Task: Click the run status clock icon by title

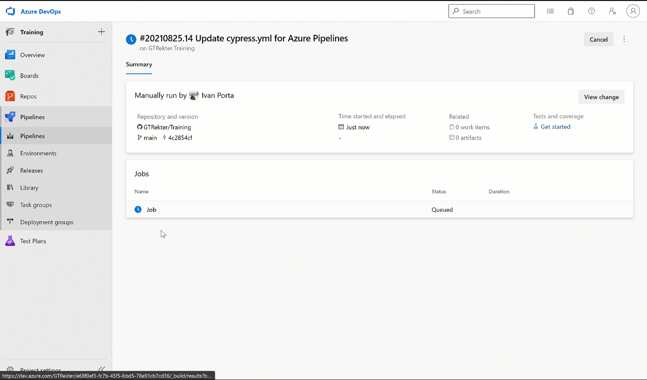Action: [131, 39]
